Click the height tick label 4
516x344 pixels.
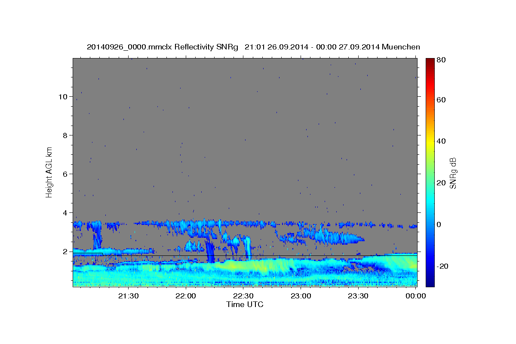(64, 212)
